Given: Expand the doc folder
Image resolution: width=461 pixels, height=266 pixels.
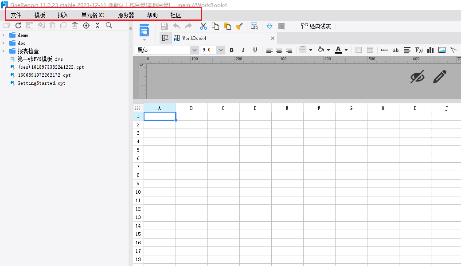Looking at the screenshot, I should click(x=4, y=43).
